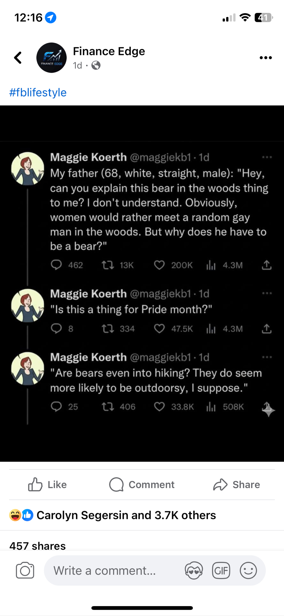Open the post options three-dot menu
284x616 pixels.
tap(266, 58)
